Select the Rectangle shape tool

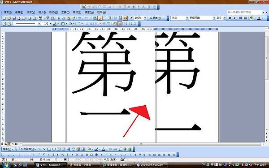(49, 149)
